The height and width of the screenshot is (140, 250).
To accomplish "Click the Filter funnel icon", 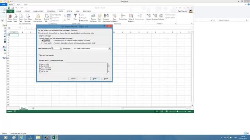I will [x=75, y=17].
